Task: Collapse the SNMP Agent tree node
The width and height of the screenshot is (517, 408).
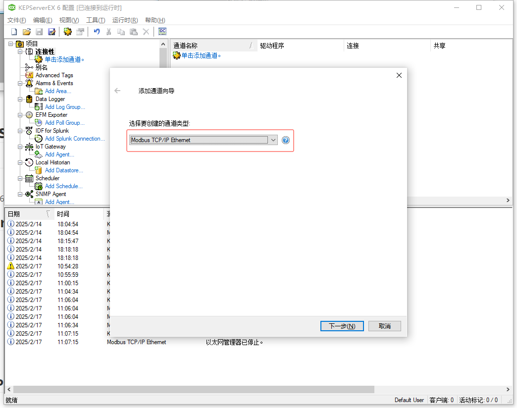Action: (20, 194)
